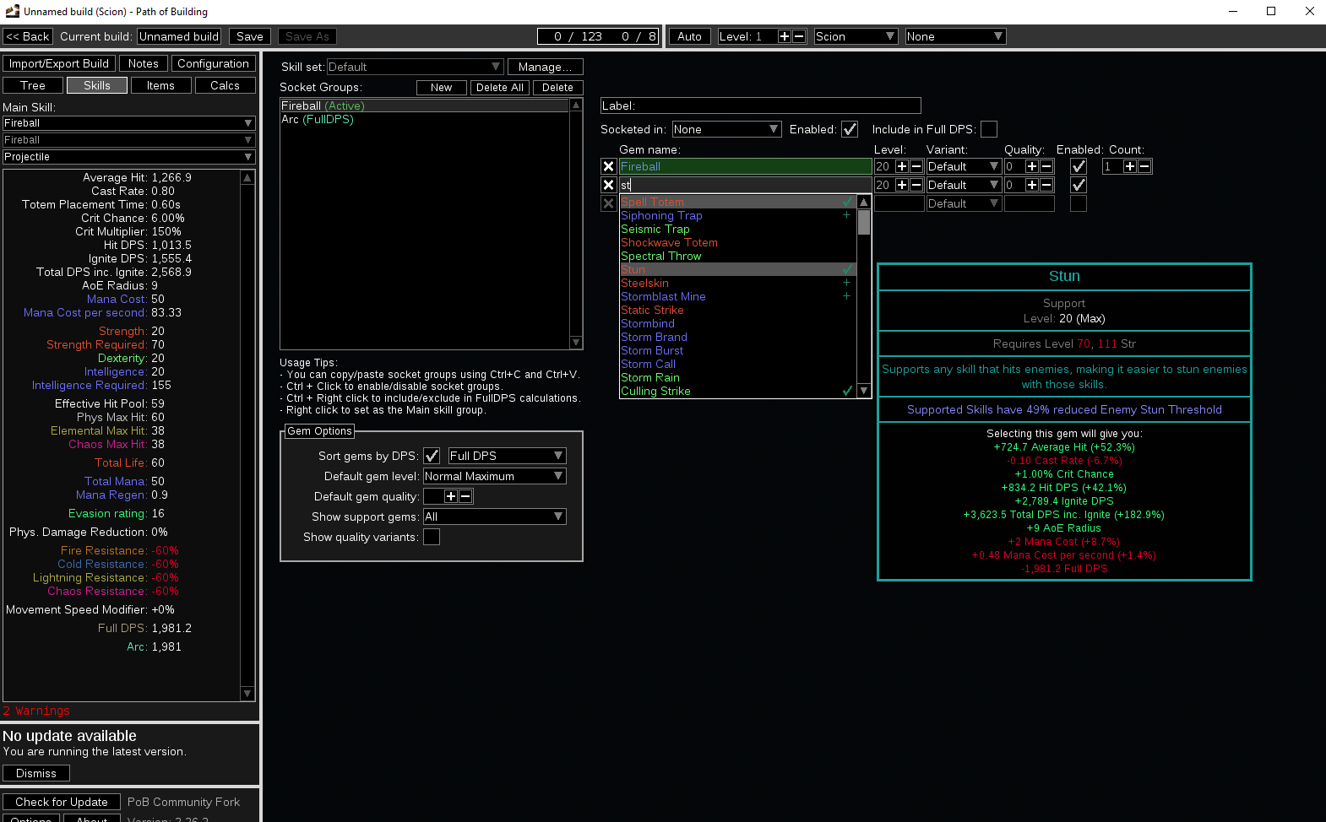This screenshot has height=822, width=1326.
Task: Save the current build
Action: click(250, 36)
